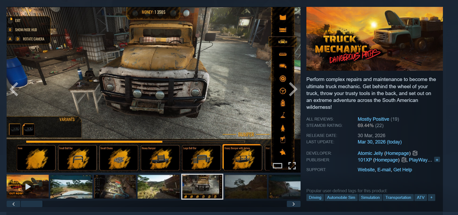Click the stack icon beside the developer Homepage
Viewport: 458px width, 215px height.
click(415, 153)
